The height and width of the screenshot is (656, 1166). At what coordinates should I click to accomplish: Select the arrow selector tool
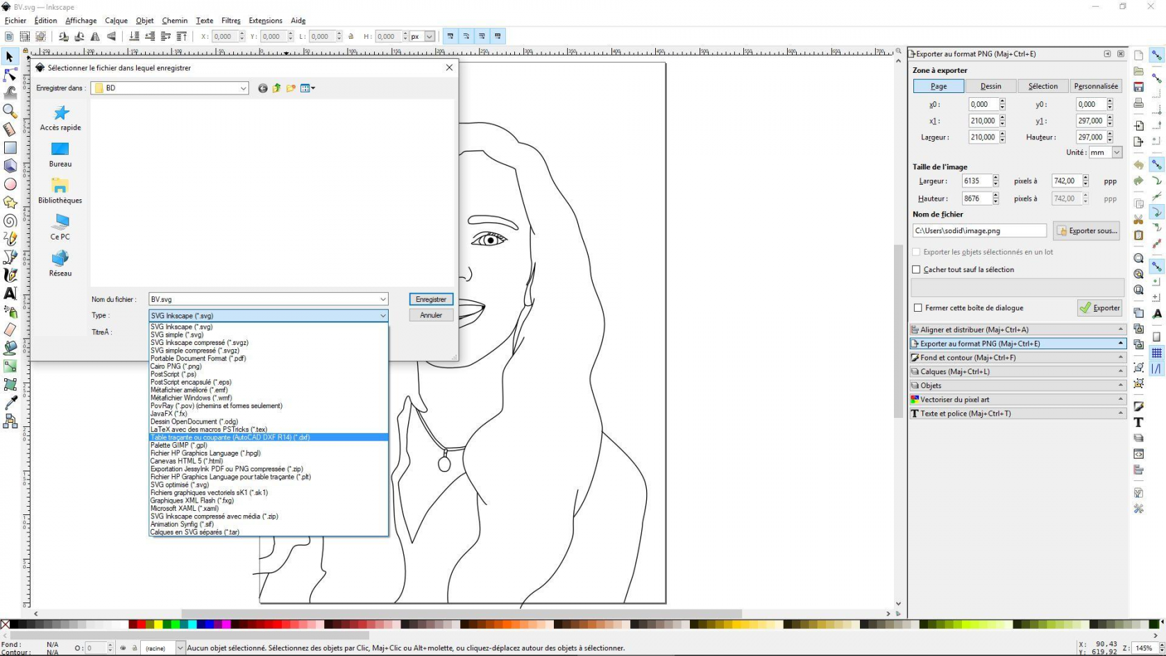coord(10,57)
